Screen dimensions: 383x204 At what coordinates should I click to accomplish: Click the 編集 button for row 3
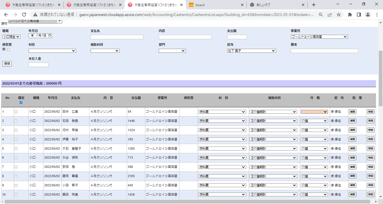(x=352, y=130)
